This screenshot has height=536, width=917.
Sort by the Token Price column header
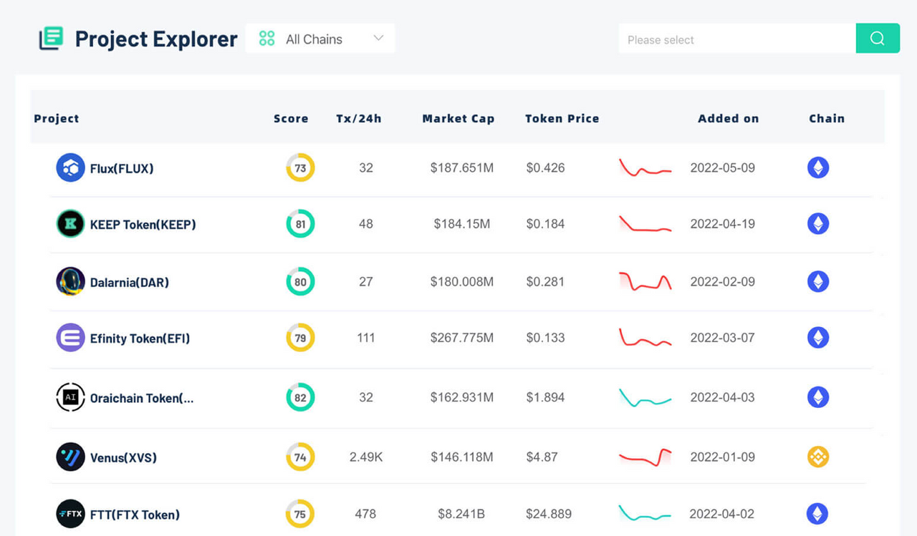coord(562,119)
